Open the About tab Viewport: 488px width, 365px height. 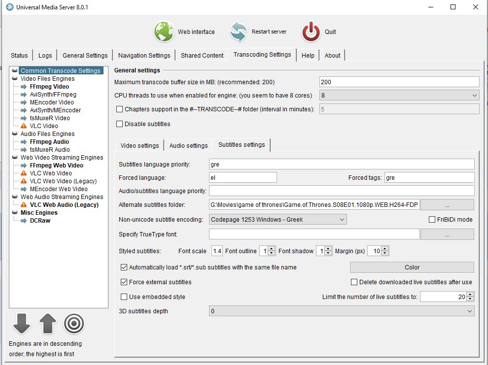tap(332, 55)
